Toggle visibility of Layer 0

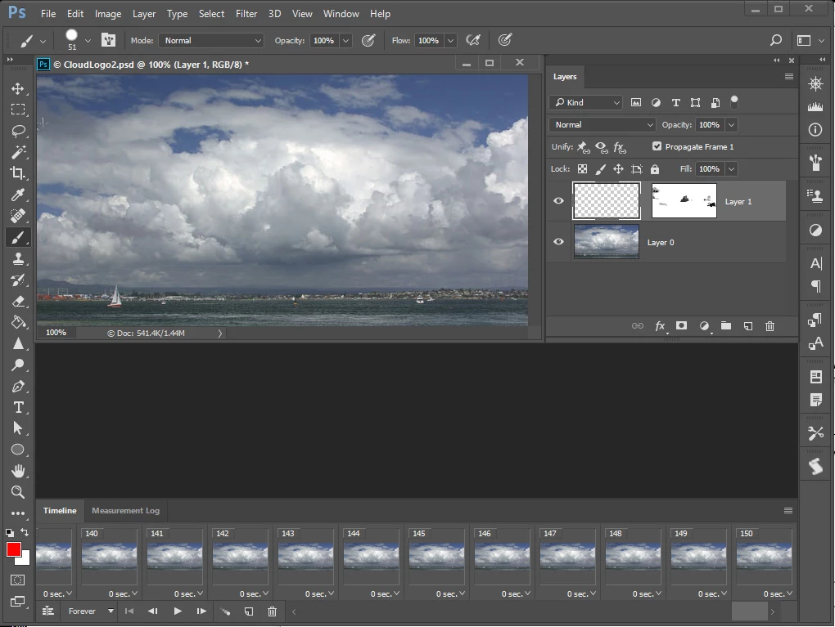coord(558,242)
